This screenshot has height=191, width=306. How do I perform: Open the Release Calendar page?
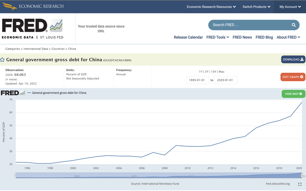click(188, 37)
